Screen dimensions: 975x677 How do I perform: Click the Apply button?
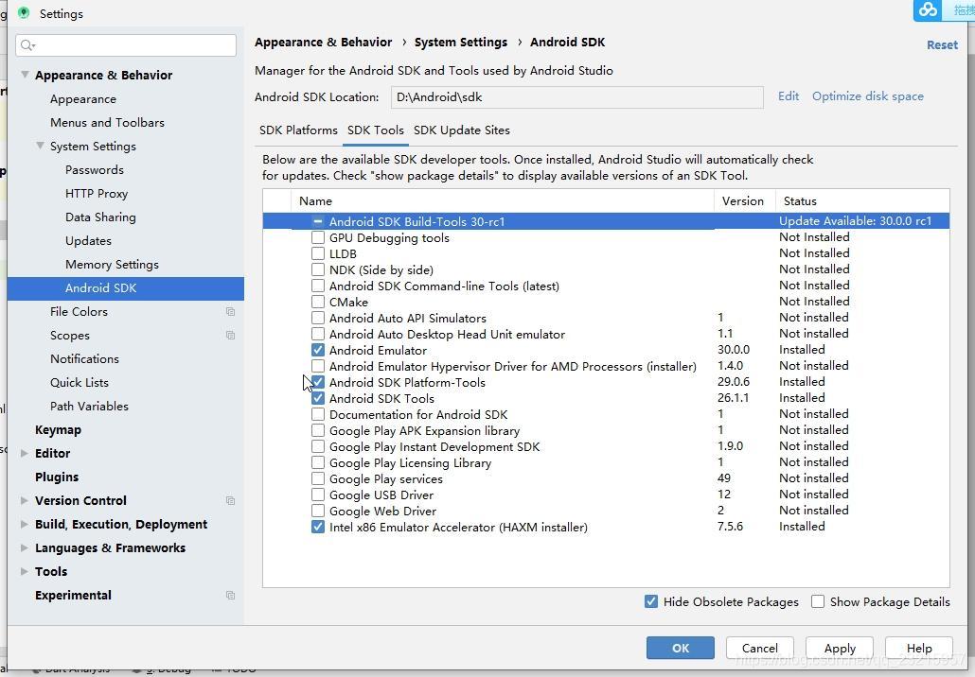click(840, 648)
